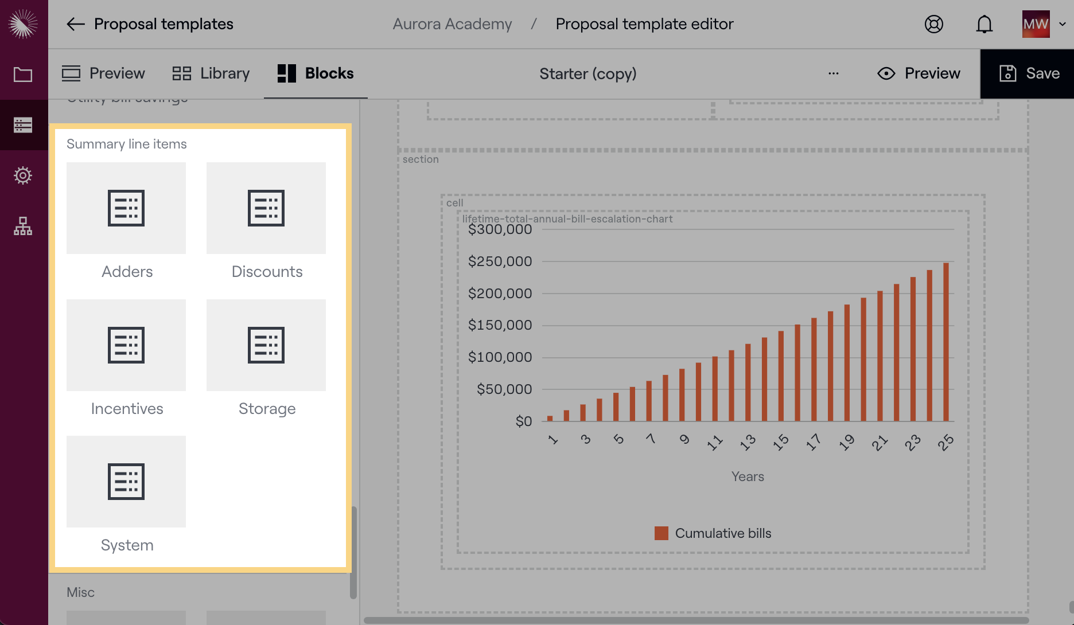Click the Blocks tab
The width and height of the screenshot is (1074, 625).
(316, 73)
